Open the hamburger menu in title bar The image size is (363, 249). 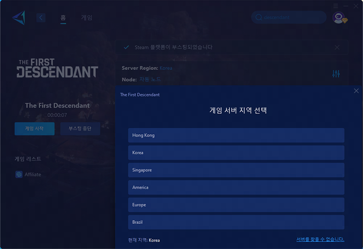pyautogui.click(x=336, y=6)
